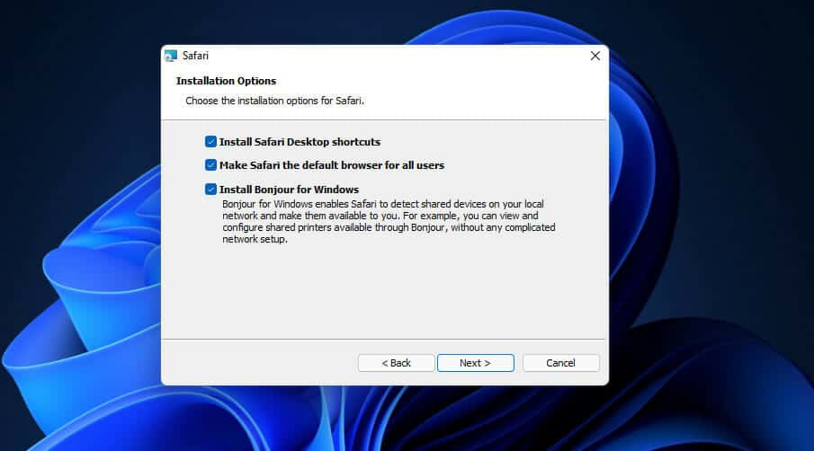The height and width of the screenshot is (451, 814).
Task: Disable the Install Bonjour for Windows checkbox
Action: [x=210, y=190]
